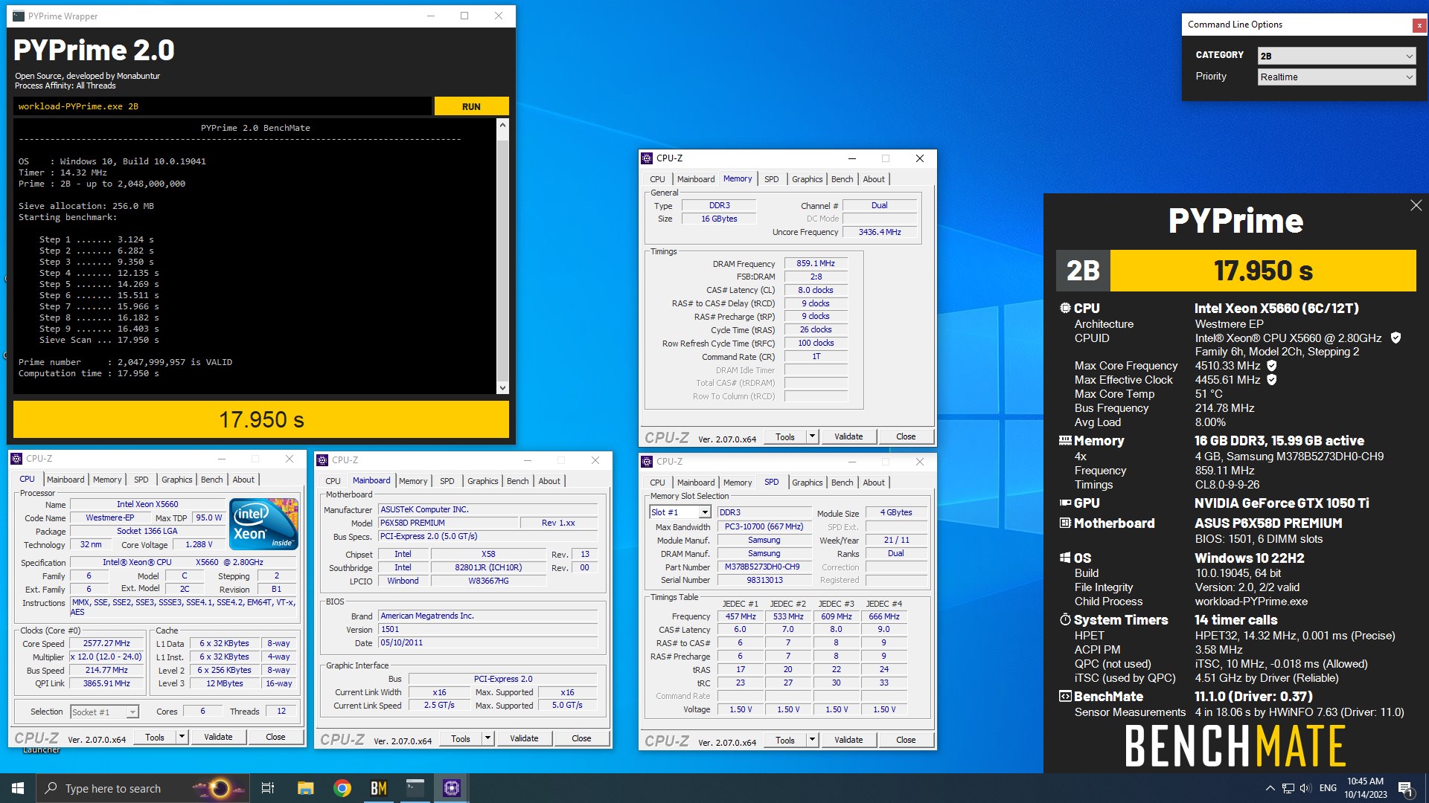
Task: Click the PYPrime console vertical scrollbar
Action: point(502,256)
